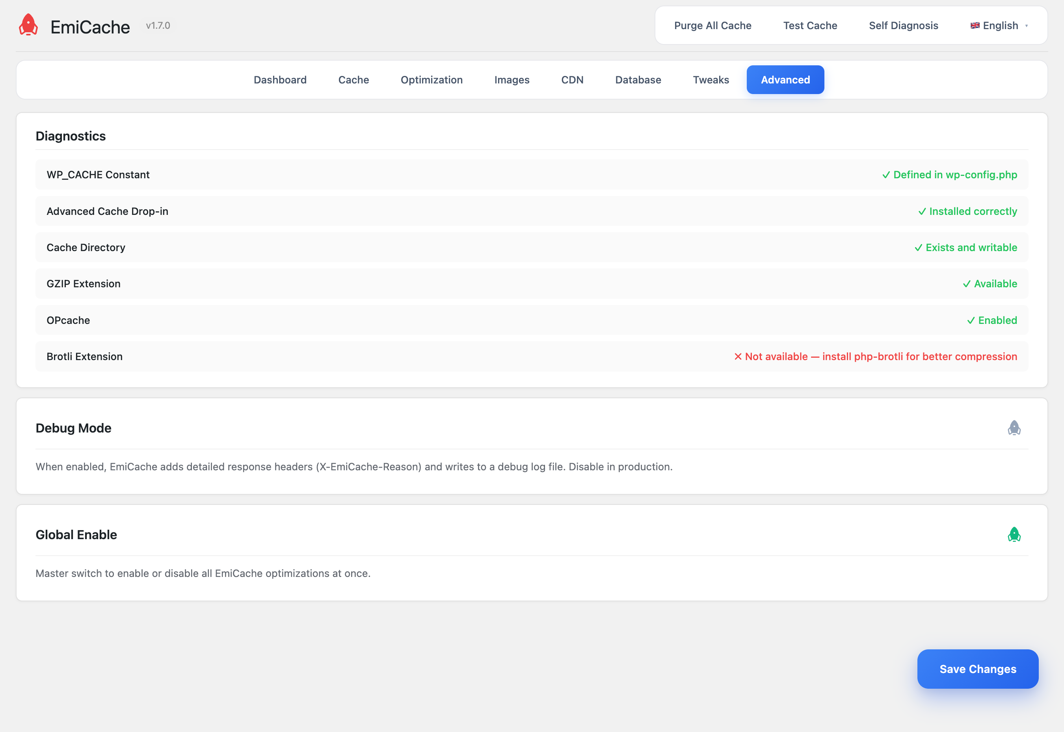Screen dimensions: 1064x732
Task: Click the WP_CACHE Constant label
Action: pyautogui.click(x=98, y=175)
